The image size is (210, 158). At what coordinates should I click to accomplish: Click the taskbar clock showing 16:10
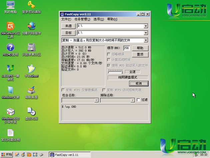204,155
